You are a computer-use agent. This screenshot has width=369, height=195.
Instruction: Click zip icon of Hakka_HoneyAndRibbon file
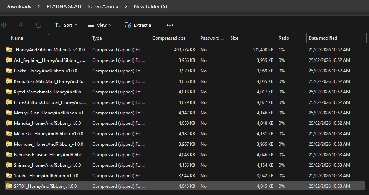pos(9,70)
